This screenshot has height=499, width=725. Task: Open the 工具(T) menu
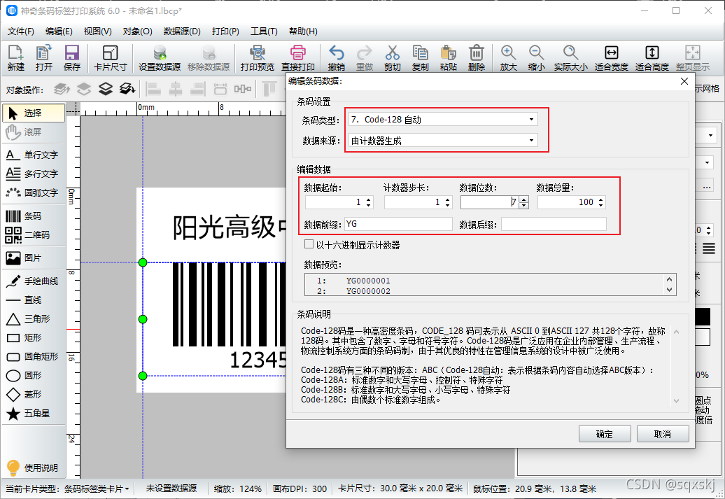[264, 31]
